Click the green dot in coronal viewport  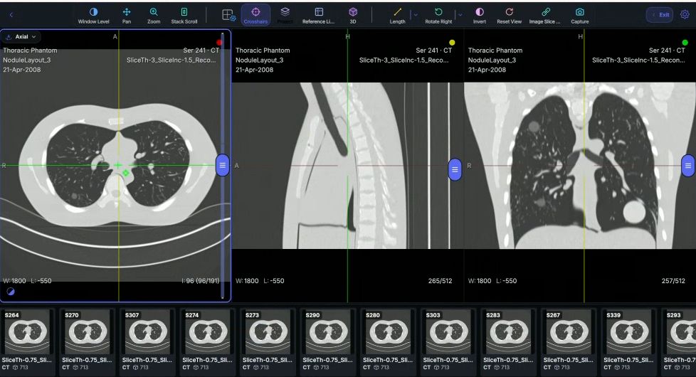tap(685, 43)
